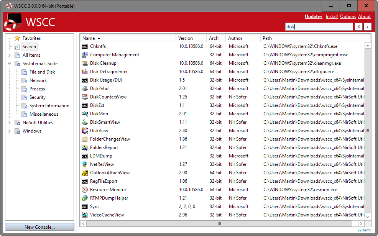This screenshot has width=378, height=236.
Task: Clear the search with the X button
Action: pos(358,27)
